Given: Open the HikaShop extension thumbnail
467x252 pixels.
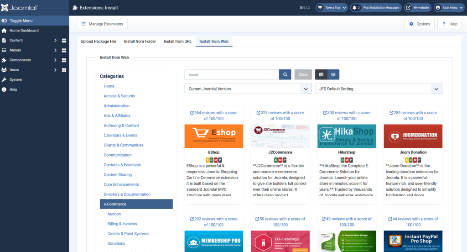Looking at the screenshot, I should (347, 136).
